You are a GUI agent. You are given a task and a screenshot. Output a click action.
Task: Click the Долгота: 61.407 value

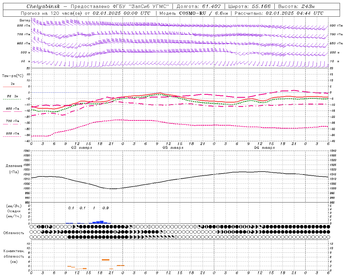[x=199, y=6]
